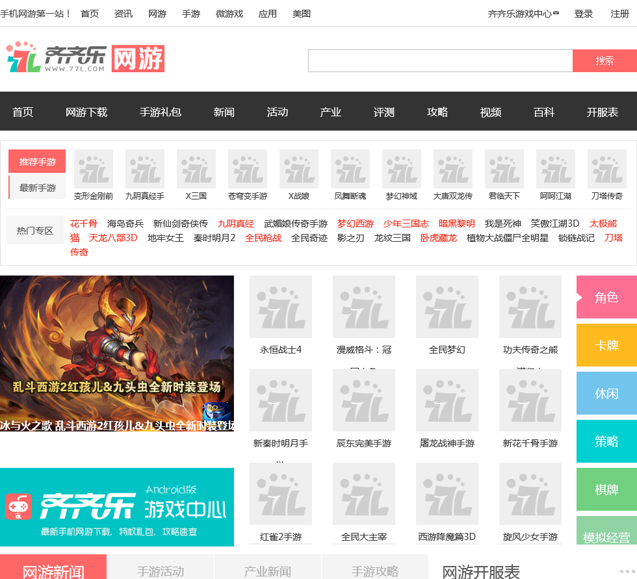Click into the search input field

441,61
